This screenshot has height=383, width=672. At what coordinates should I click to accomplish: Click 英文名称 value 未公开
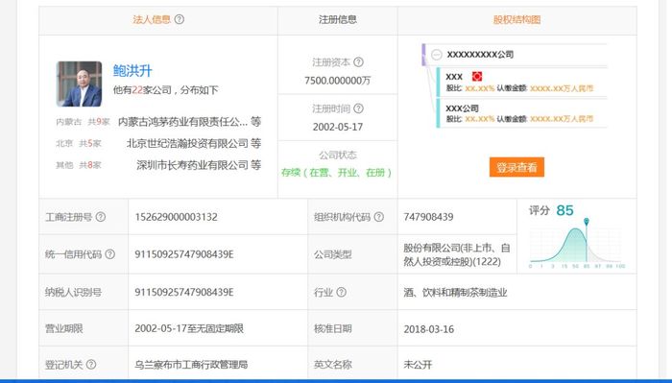point(418,365)
